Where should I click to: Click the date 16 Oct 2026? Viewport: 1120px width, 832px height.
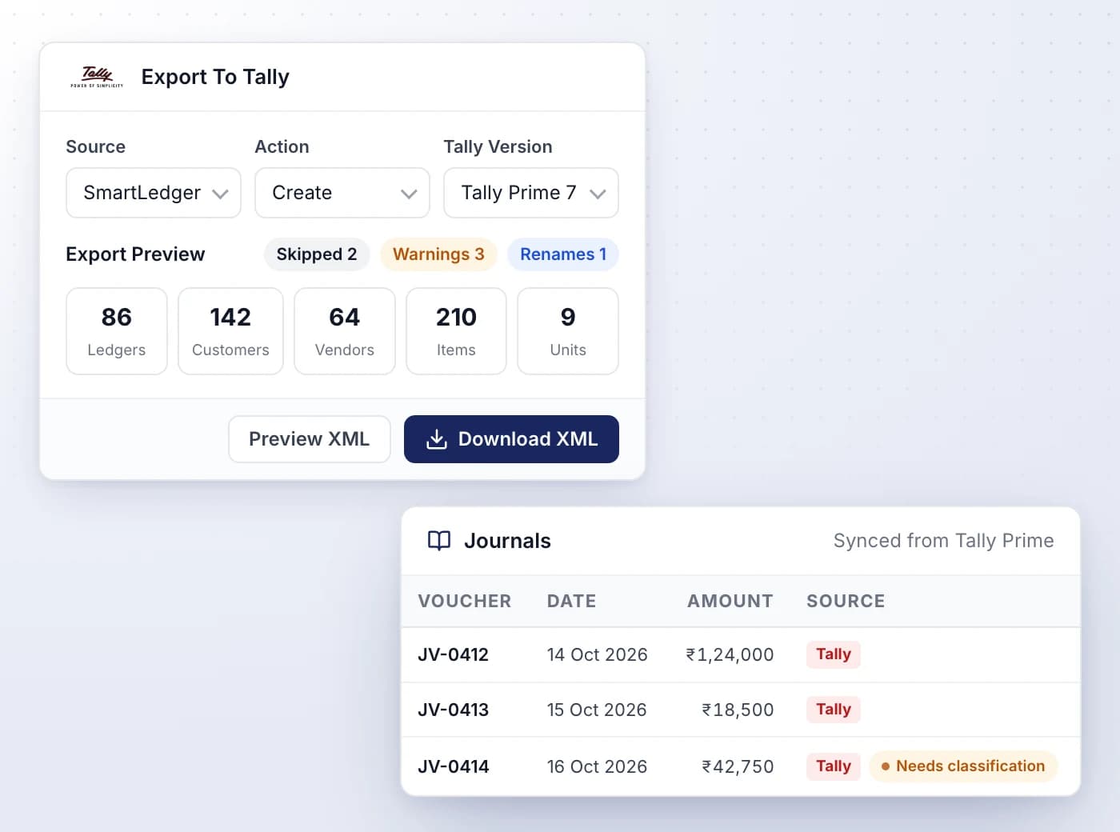[597, 766]
